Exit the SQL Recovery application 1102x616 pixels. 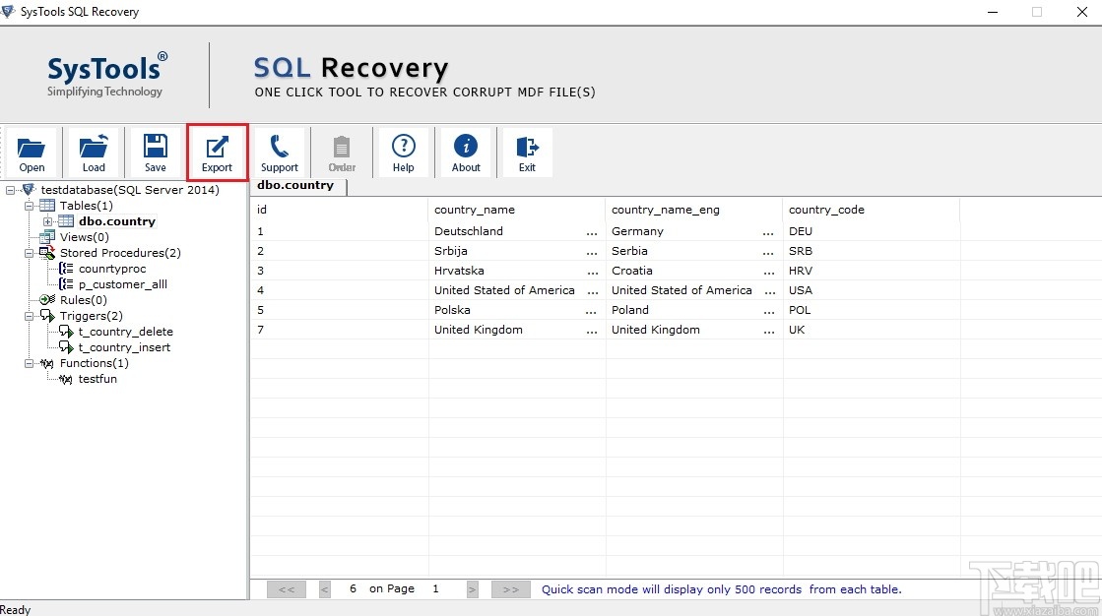click(x=527, y=153)
